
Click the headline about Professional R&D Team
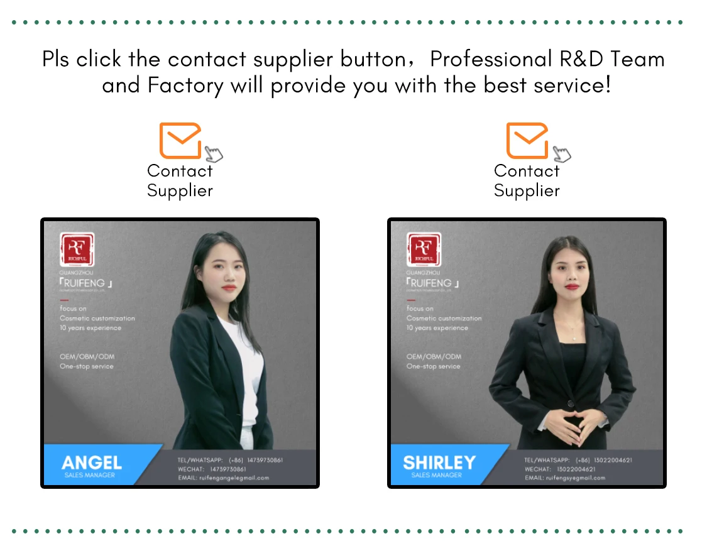353,72
